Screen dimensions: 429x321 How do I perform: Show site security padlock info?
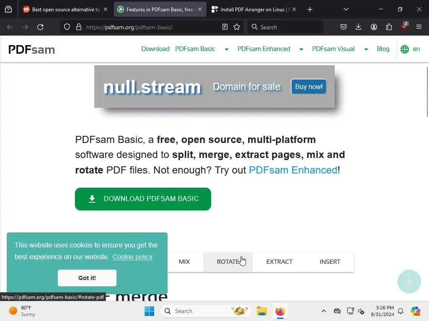coord(79,27)
